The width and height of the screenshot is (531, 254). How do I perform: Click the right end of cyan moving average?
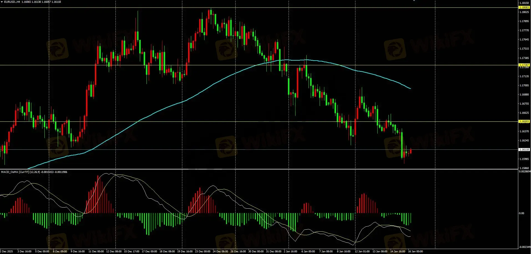pos(410,89)
